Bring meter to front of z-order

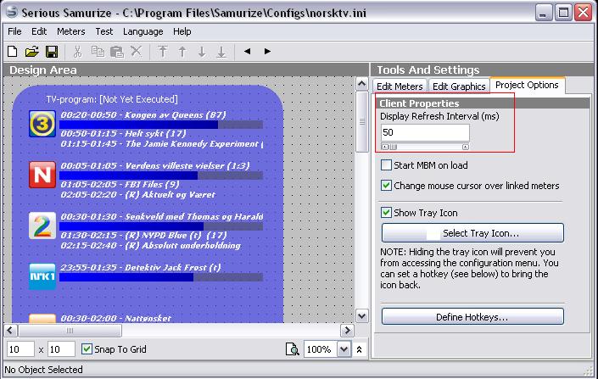[163, 52]
